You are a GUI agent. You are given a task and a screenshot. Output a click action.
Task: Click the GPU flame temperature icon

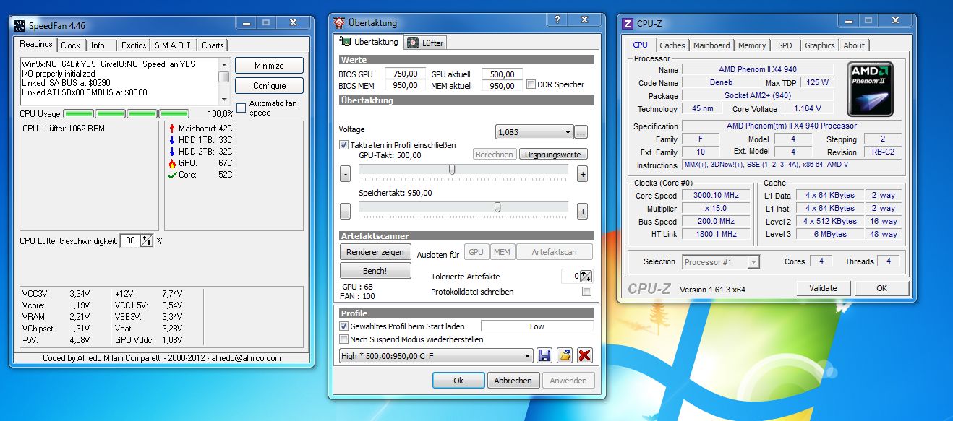click(172, 164)
